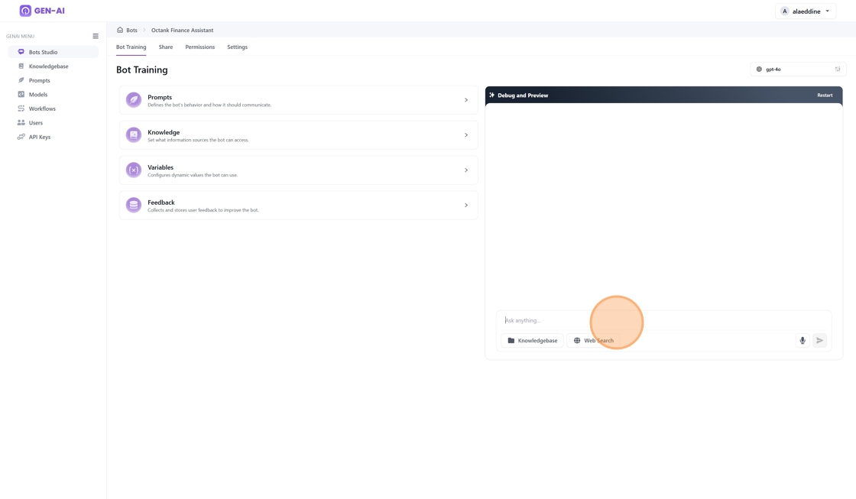Open model settings sliders icon beside gpt-4o
The height and width of the screenshot is (499, 856).
(838, 70)
